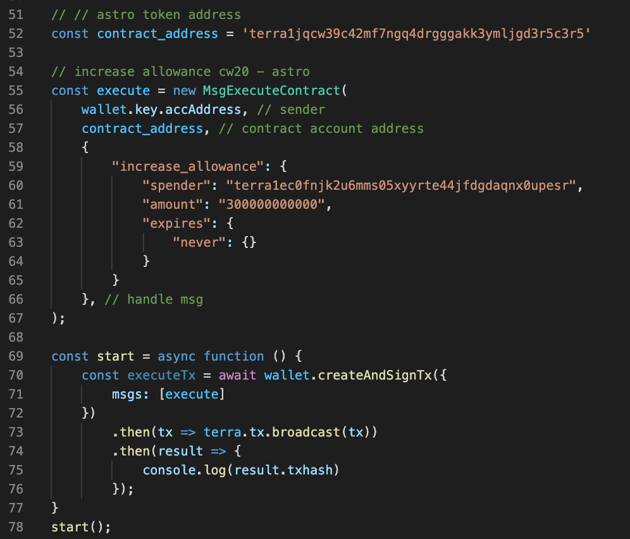Click line number 69 in the gutter
Image resolution: width=630 pixels, height=539 pixels.
click(16, 356)
